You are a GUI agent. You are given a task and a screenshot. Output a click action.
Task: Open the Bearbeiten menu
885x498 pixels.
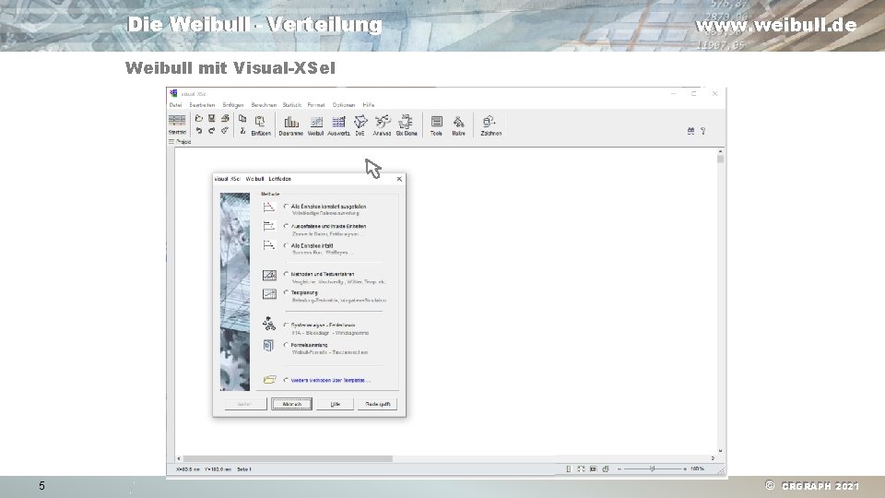(202, 105)
